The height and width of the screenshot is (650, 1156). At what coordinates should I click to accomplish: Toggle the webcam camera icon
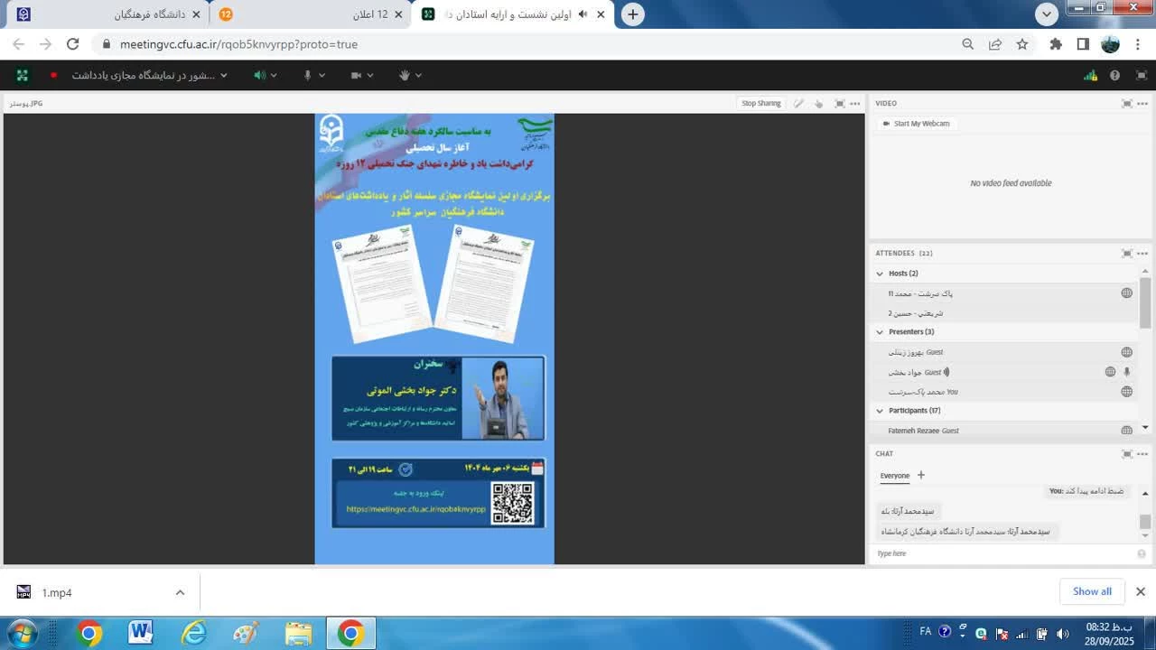tap(357, 75)
